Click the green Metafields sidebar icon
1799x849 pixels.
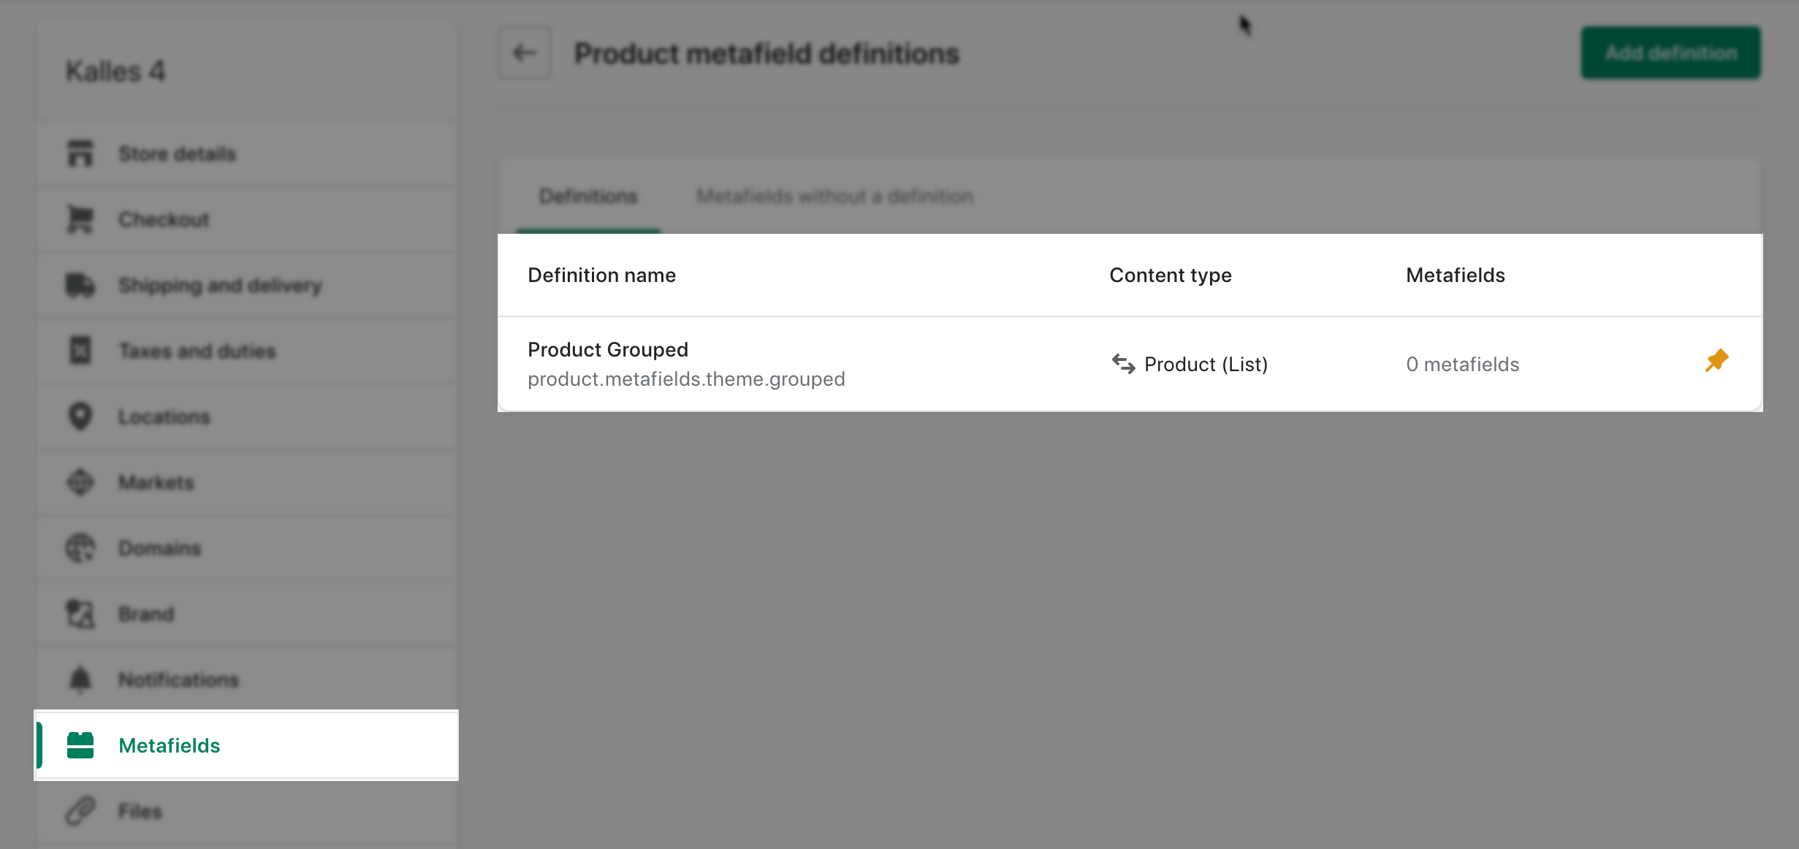click(x=80, y=745)
